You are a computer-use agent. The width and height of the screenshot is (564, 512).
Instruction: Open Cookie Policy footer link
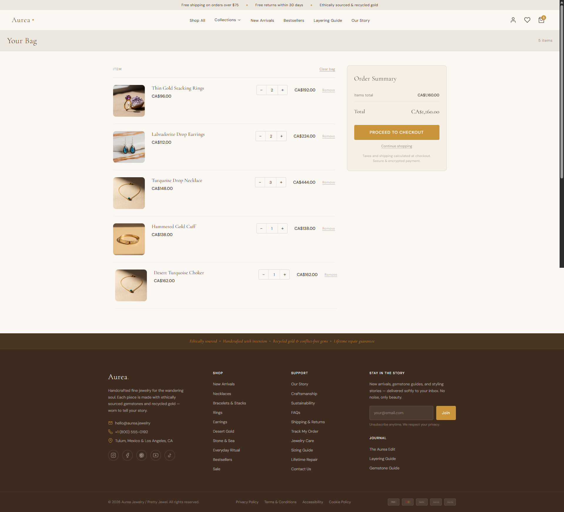pyautogui.click(x=340, y=502)
